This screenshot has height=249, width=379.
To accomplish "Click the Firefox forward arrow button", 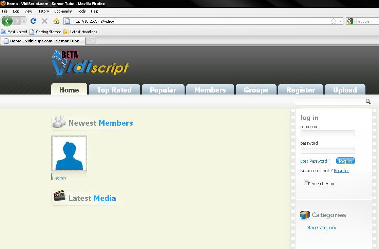I will 17,21.
